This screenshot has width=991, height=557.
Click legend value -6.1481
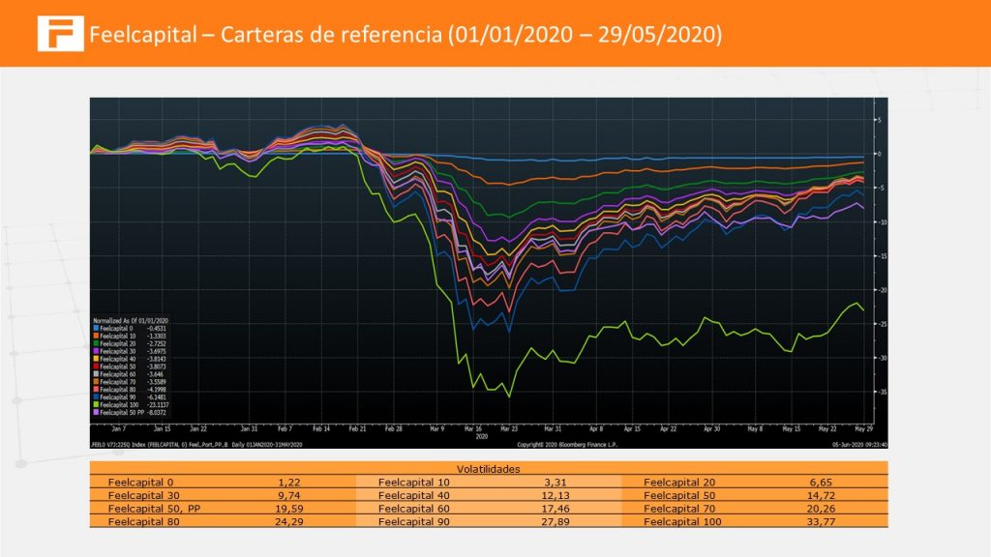coord(157,397)
